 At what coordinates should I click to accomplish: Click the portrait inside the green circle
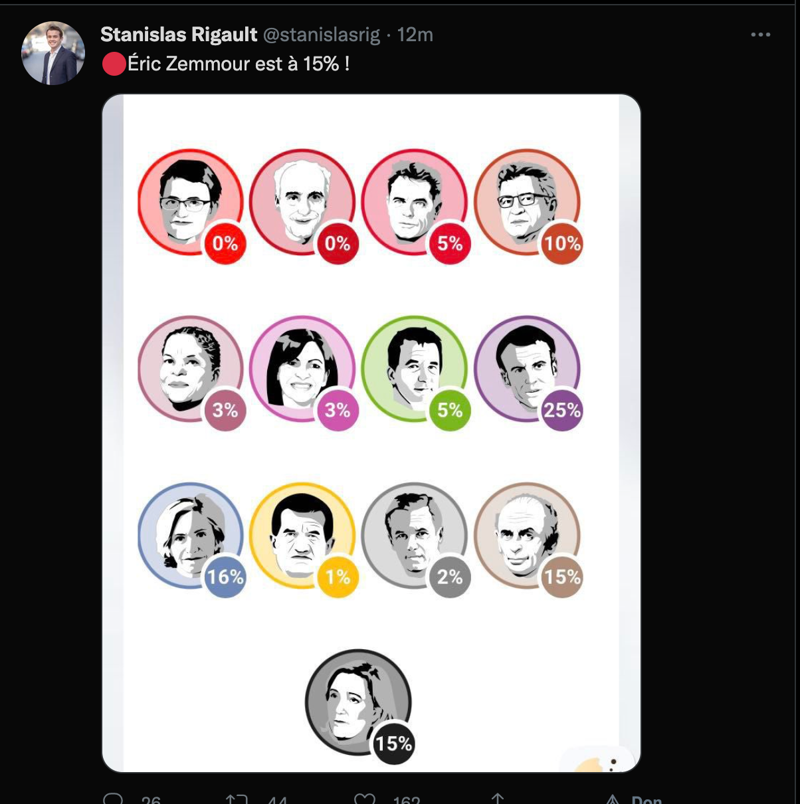coord(413,365)
